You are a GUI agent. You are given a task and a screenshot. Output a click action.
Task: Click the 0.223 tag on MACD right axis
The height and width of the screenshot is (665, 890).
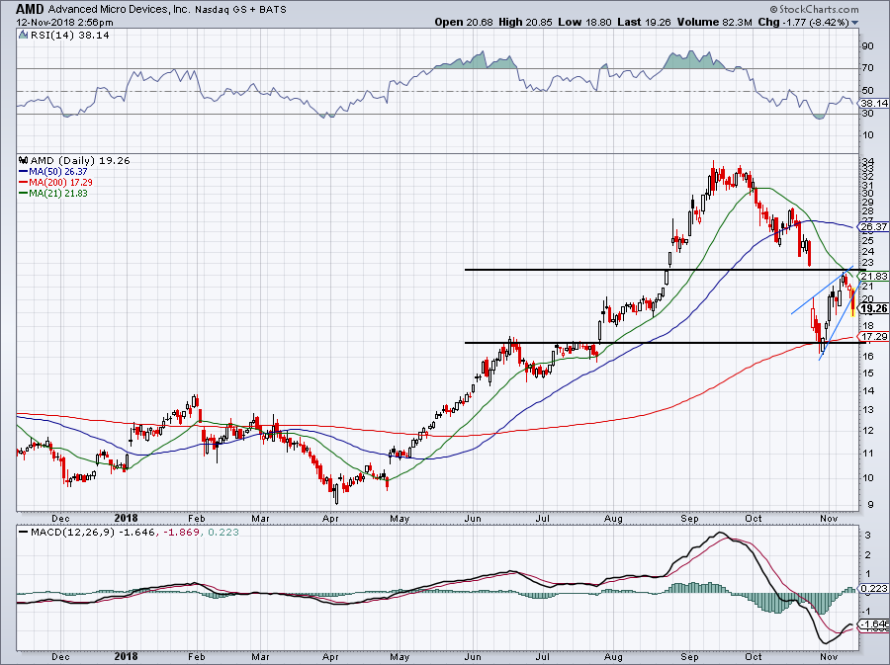coord(874,589)
